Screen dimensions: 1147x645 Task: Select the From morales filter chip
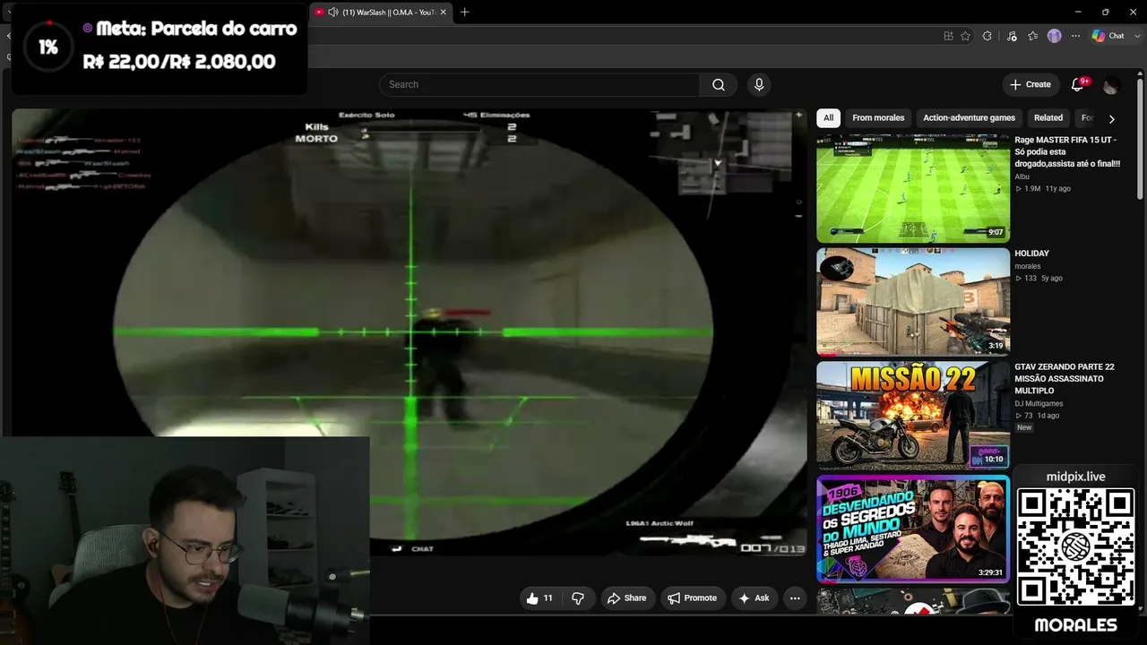point(878,117)
